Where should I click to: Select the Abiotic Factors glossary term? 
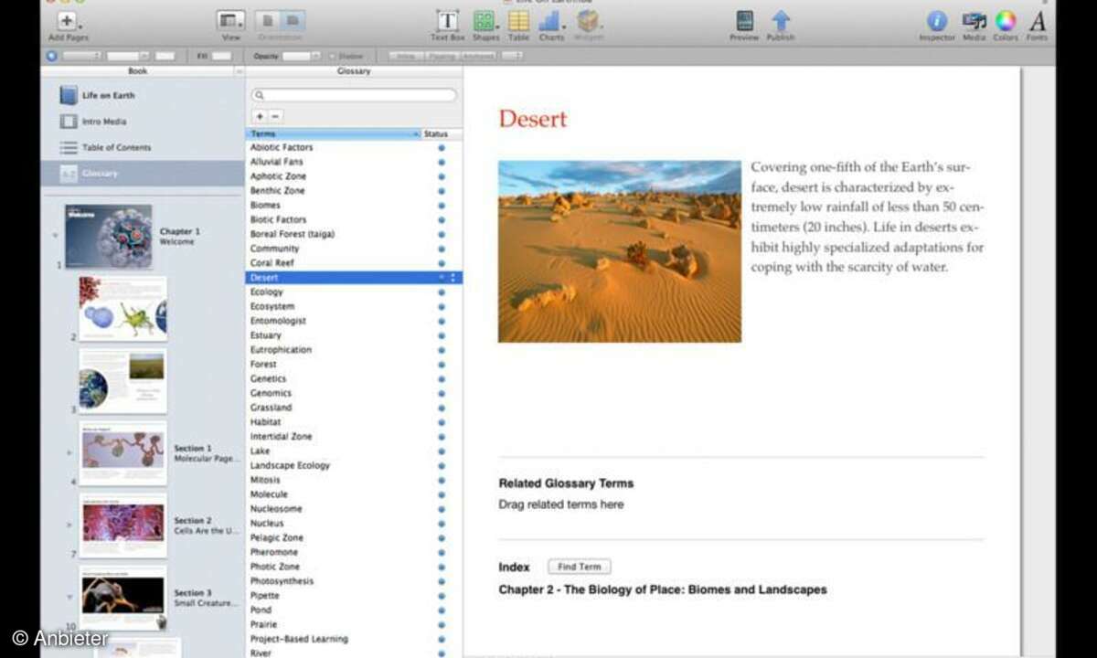click(282, 147)
